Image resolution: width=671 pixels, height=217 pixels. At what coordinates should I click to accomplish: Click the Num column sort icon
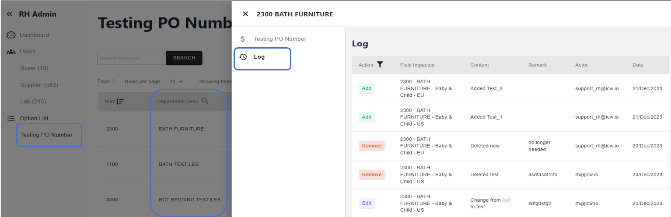pos(120,101)
